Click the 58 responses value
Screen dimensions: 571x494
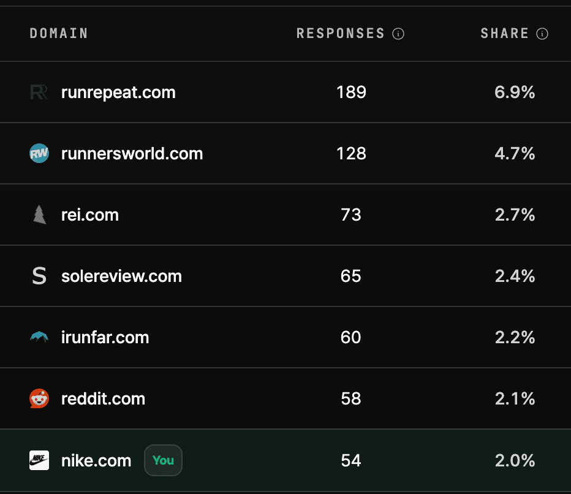[351, 398]
